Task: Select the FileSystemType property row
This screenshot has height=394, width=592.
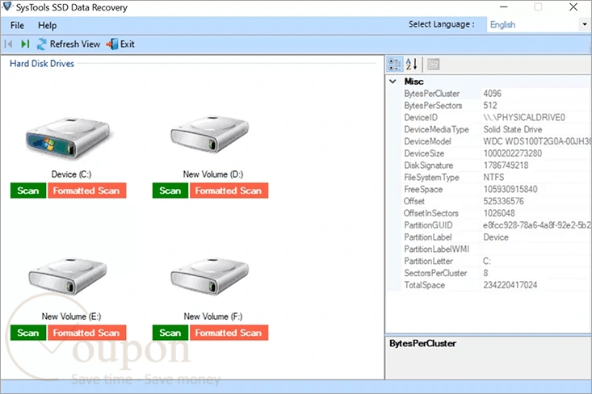Action: point(497,178)
